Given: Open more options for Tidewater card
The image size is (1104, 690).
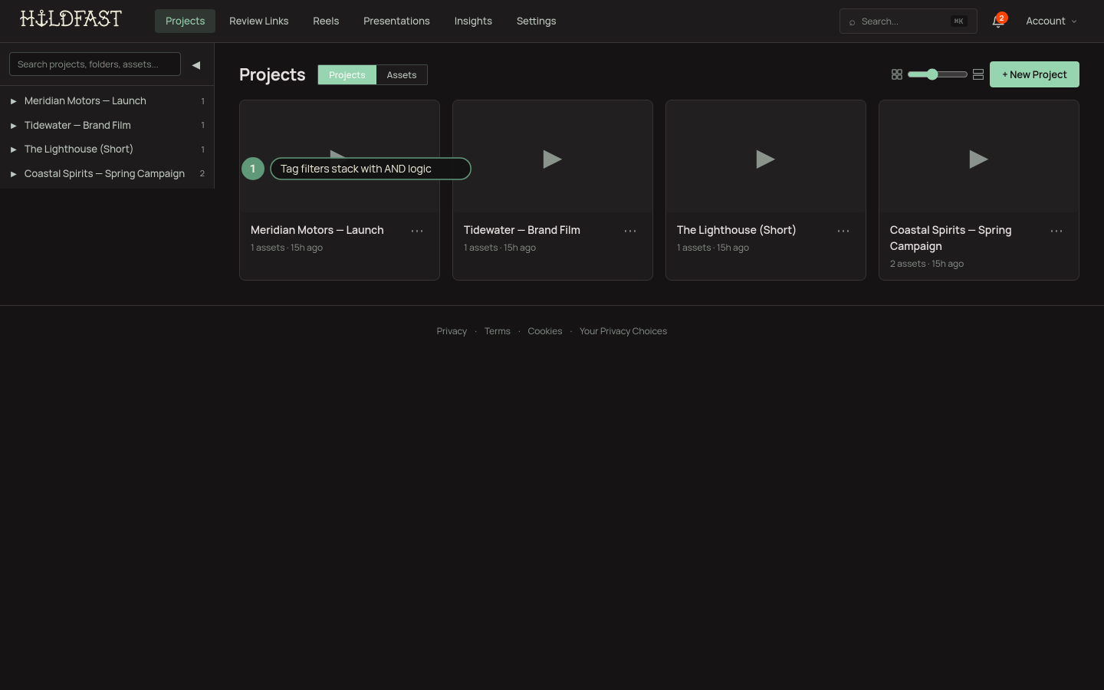Looking at the screenshot, I should 630,231.
